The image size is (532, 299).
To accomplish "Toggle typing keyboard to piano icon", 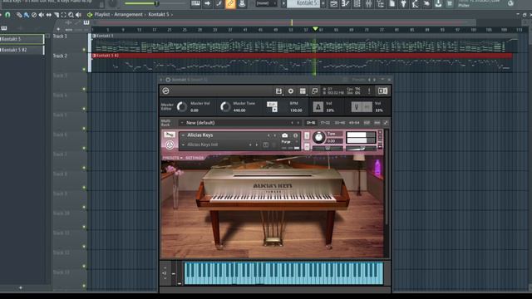I will [x=196, y=3].
